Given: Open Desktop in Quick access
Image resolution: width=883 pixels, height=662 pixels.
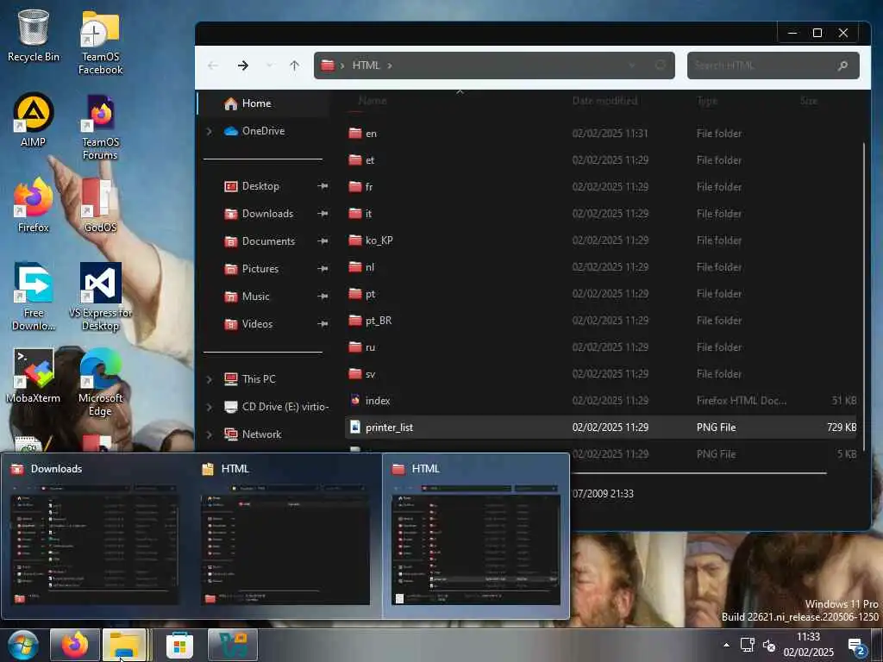Looking at the screenshot, I should click(260, 186).
